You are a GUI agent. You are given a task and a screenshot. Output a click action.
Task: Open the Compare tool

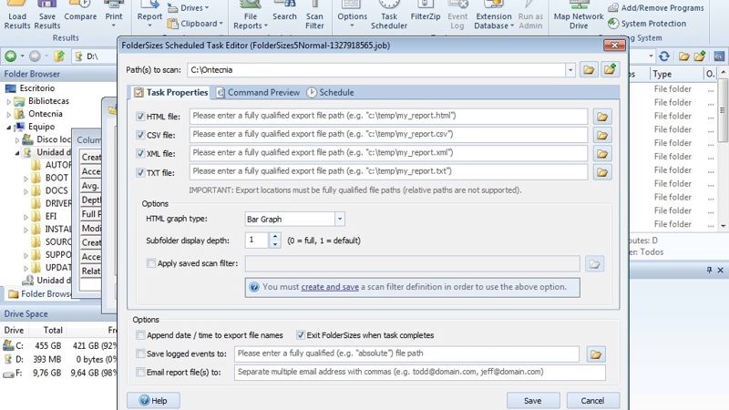pos(80,12)
